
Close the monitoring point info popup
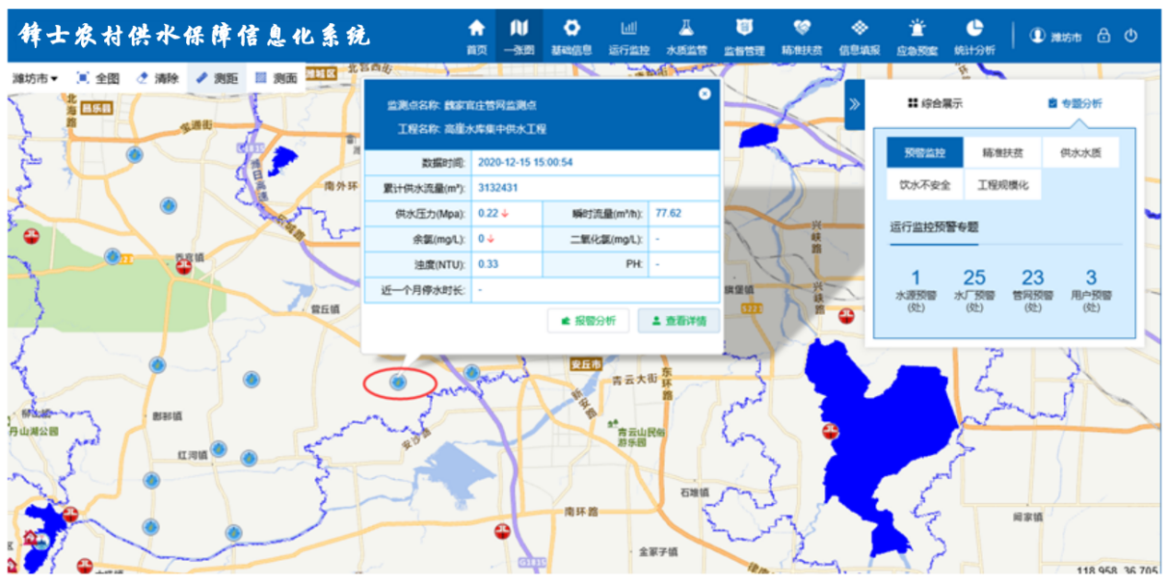point(704,91)
